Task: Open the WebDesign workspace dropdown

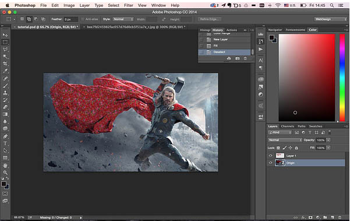Action: [x=330, y=19]
